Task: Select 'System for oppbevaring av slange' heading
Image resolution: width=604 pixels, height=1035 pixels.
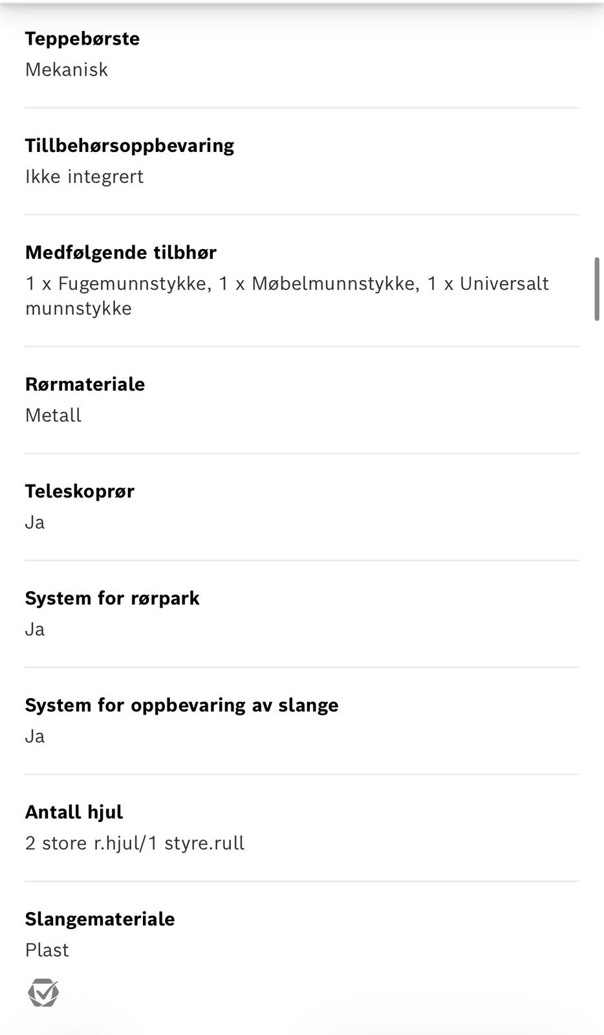Action: (182, 705)
